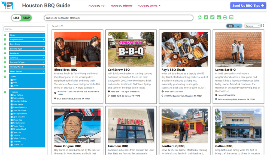Image resolution: width=267 pixels, height=155 pixels.
Task: Expand the Days Open dropdown
Action: pos(27,44)
